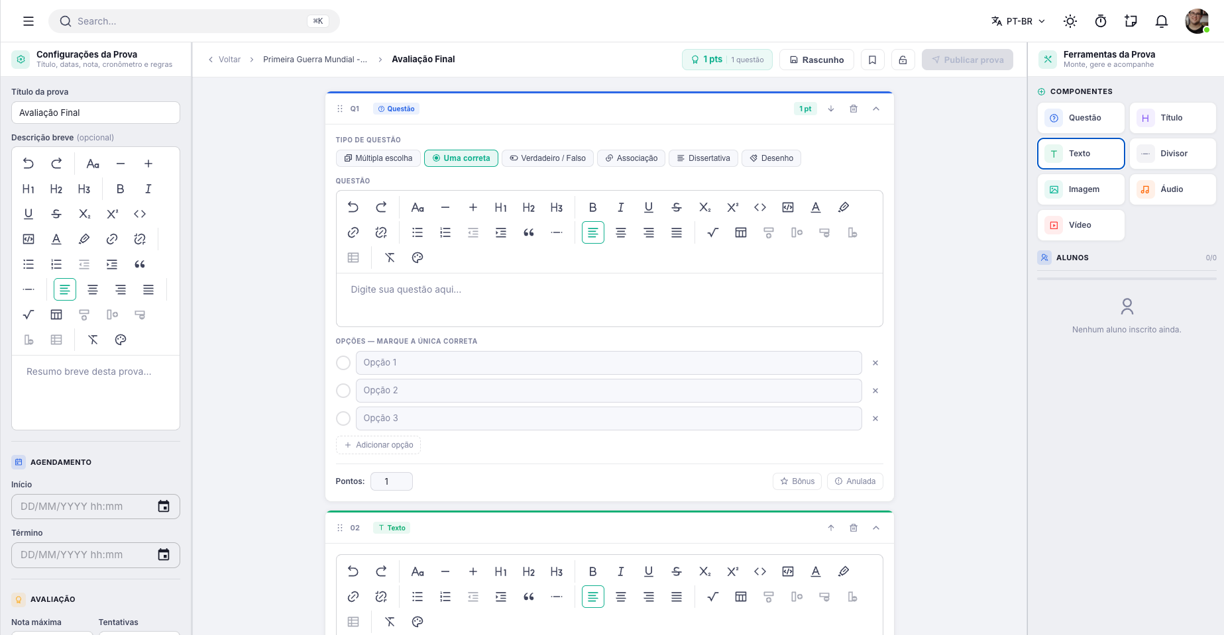
Task: Select Opção 3 radio button
Action: [x=343, y=418]
